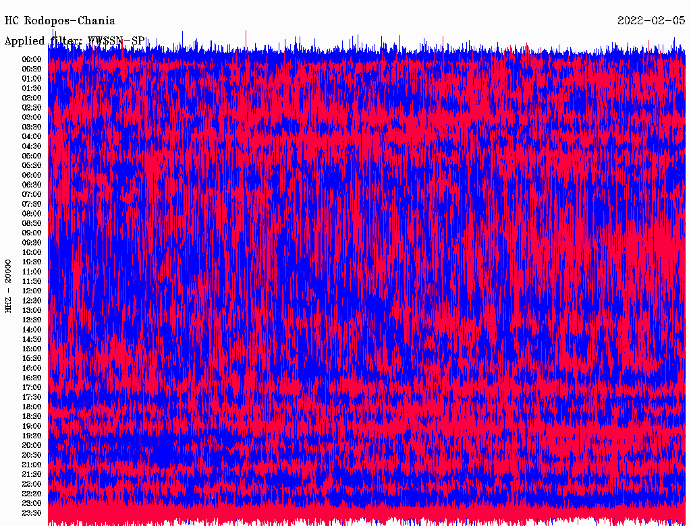
Task: Select the 10:30 time row label
Action: 32,262
